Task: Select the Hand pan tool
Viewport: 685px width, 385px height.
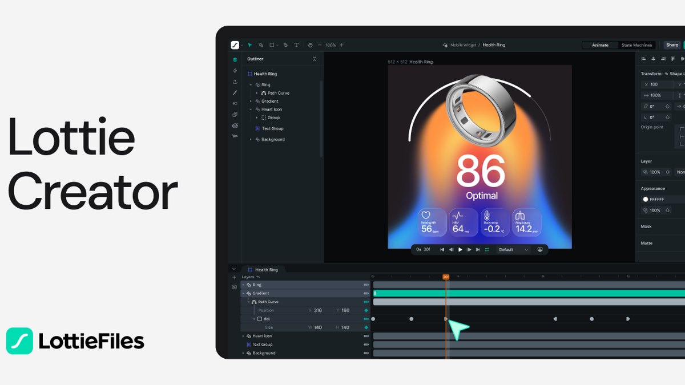Action: [x=310, y=45]
